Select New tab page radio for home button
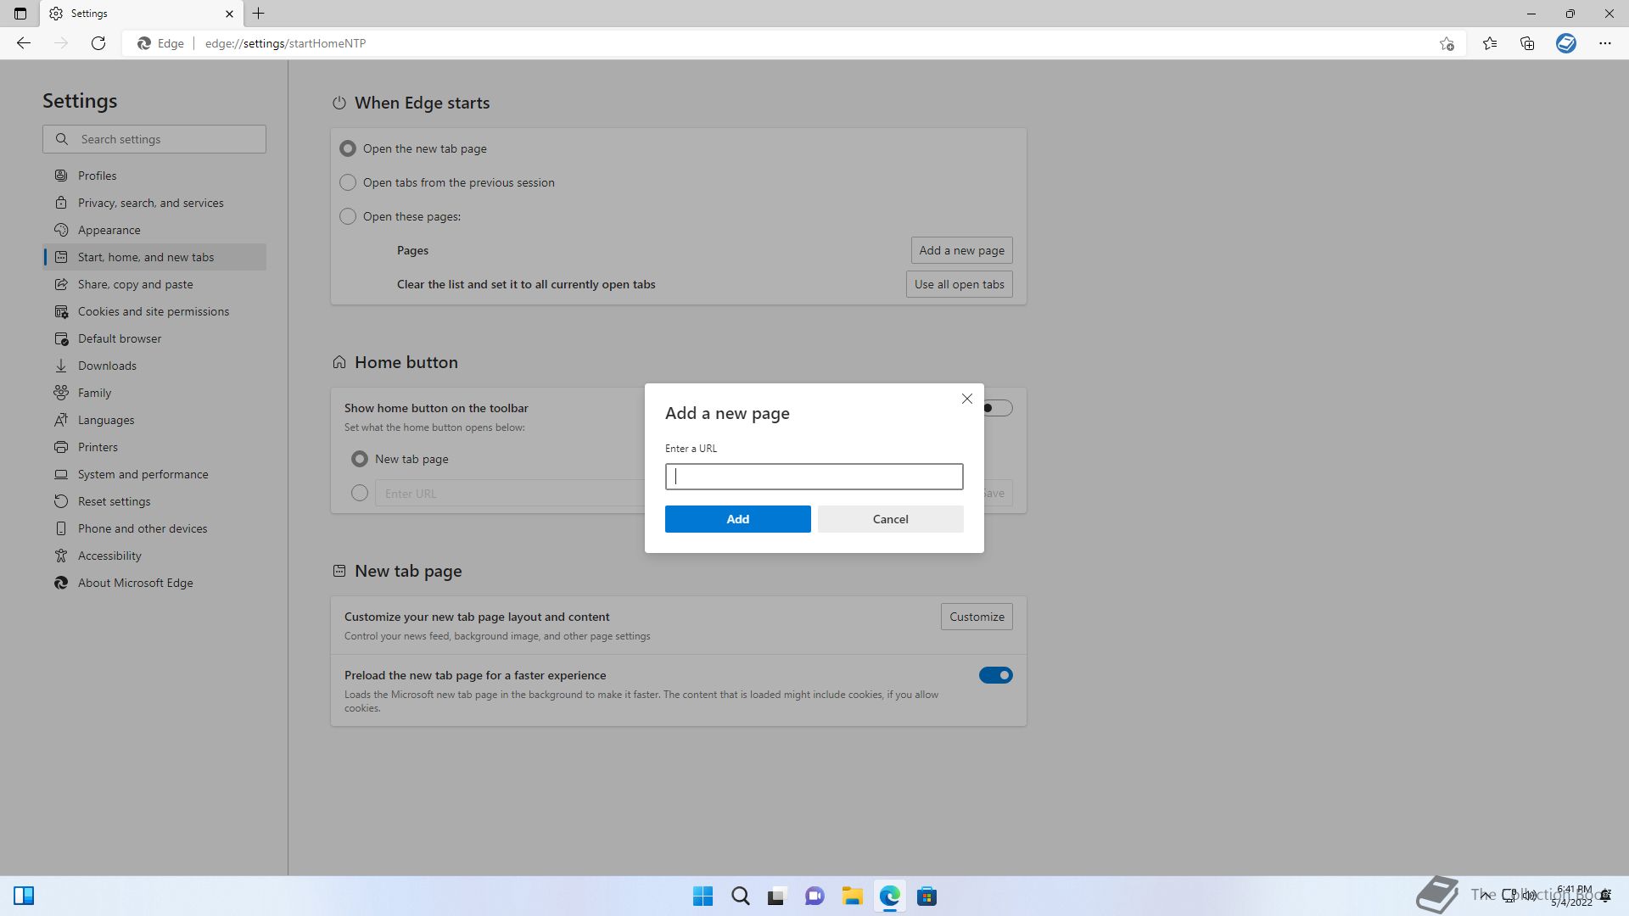Viewport: 1629px width, 916px height. 360,459
